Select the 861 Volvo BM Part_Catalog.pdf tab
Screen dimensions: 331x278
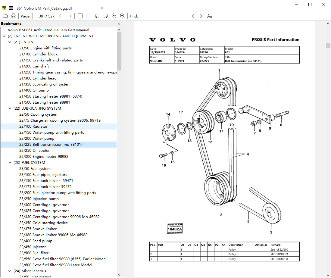(x=44, y=8)
